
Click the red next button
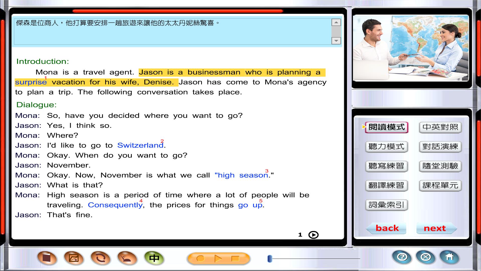click(x=435, y=228)
